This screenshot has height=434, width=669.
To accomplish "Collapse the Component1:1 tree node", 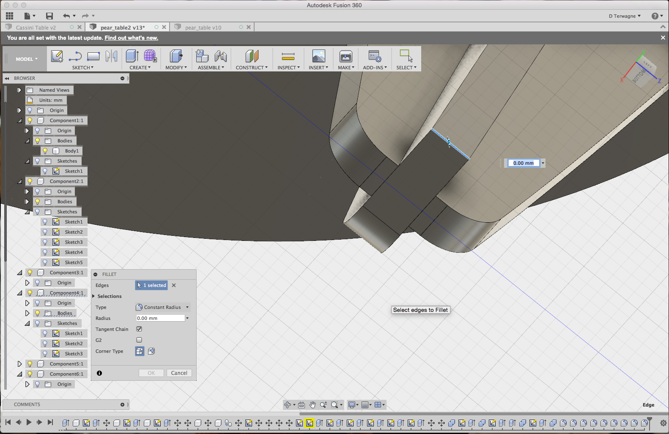I will tap(19, 120).
